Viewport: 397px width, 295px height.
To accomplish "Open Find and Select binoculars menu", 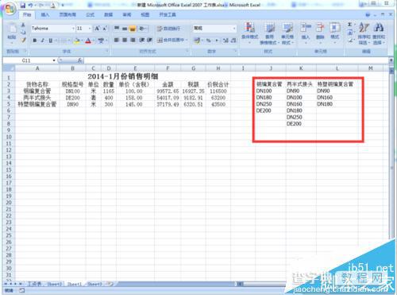I will [379, 33].
